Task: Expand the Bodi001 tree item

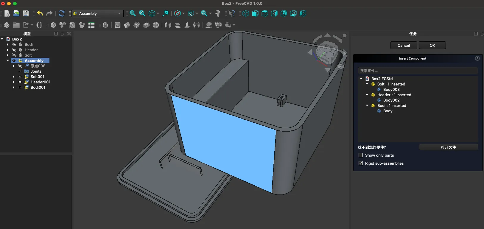Action: tap(13, 88)
